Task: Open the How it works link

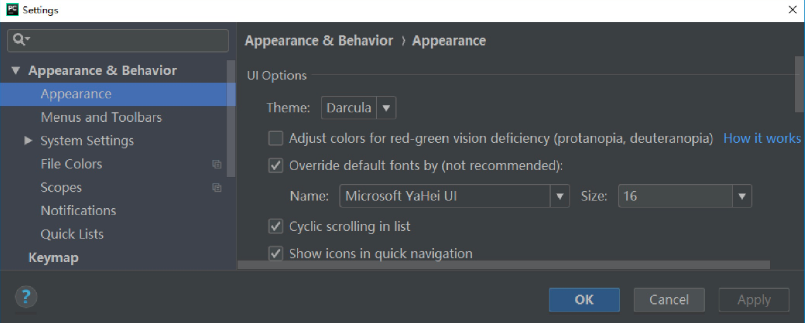Action: tap(762, 138)
